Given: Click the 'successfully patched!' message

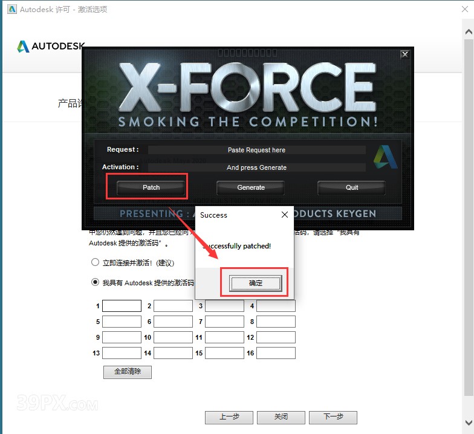Looking at the screenshot, I should (x=237, y=246).
